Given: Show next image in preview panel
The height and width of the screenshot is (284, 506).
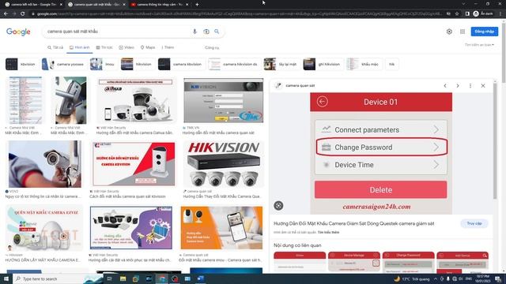Looking at the screenshot, I should click(x=458, y=86).
